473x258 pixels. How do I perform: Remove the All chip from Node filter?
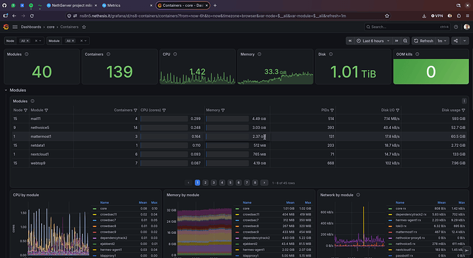(x=27, y=40)
